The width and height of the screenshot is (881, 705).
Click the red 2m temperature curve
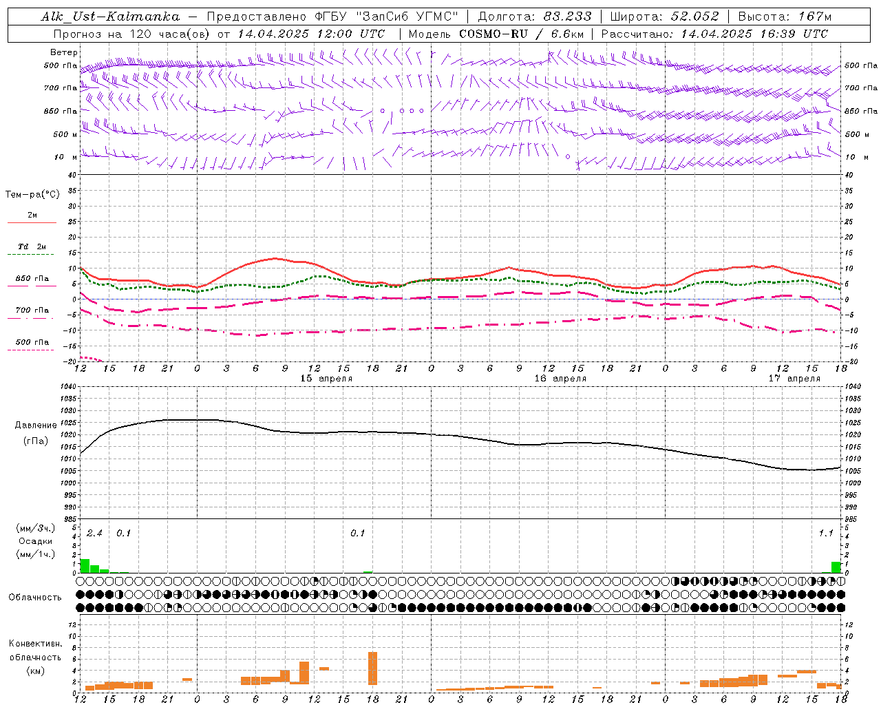[x=275, y=258]
